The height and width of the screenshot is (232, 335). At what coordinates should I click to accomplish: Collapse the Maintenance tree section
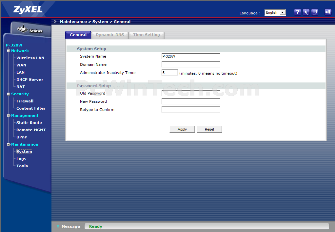click(x=8, y=144)
